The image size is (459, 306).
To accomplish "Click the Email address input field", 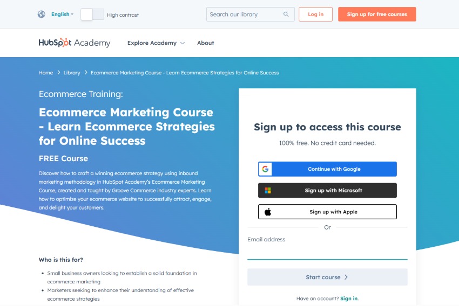I will click(x=327, y=253).
